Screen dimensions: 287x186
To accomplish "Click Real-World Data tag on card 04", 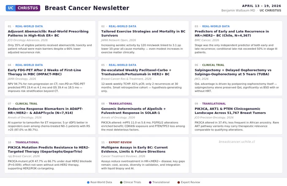I will pos(29,65).
